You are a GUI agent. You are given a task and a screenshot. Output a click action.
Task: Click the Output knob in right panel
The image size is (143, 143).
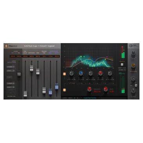pyautogui.click(x=133, y=91)
